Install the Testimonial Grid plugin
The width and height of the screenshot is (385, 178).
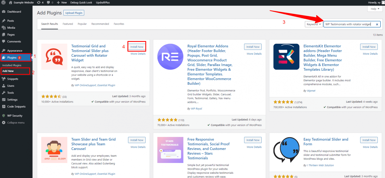tap(137, 46)
